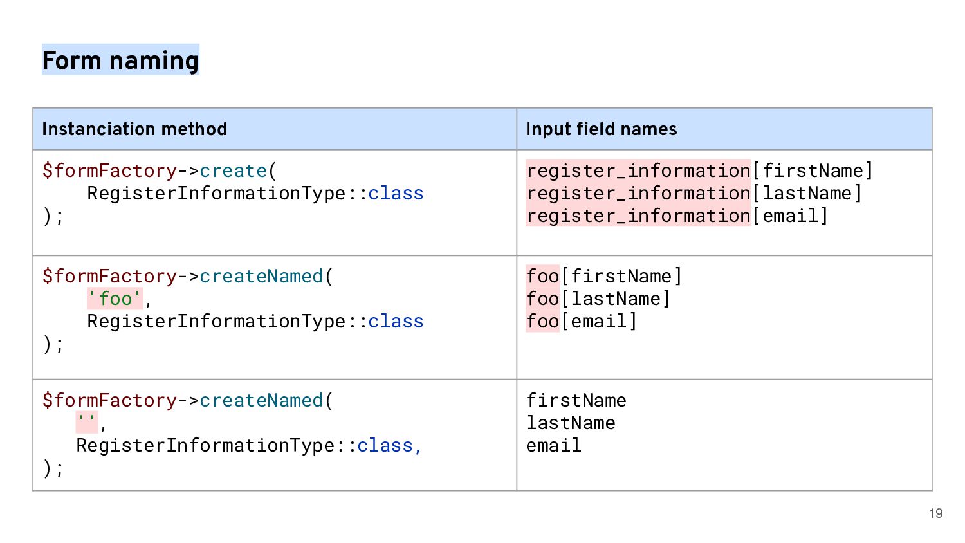The image size is (965, 543).
Task: Click the slide page number 19
Action: click(x=935, y=513)
